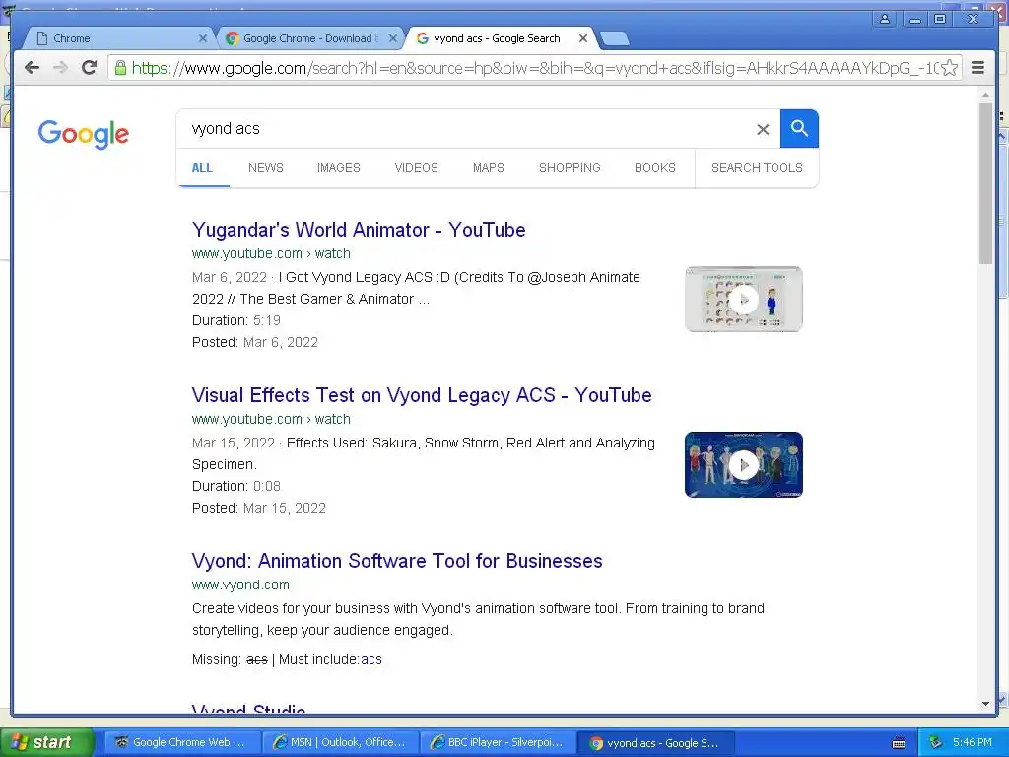Screen dimensions: 1009x757
Task: Click the green padlock security icon
Action: click(x=120, y=68)
